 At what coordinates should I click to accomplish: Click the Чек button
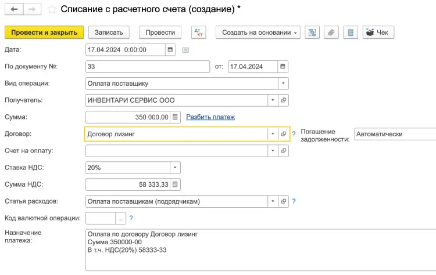click(378, 32)
